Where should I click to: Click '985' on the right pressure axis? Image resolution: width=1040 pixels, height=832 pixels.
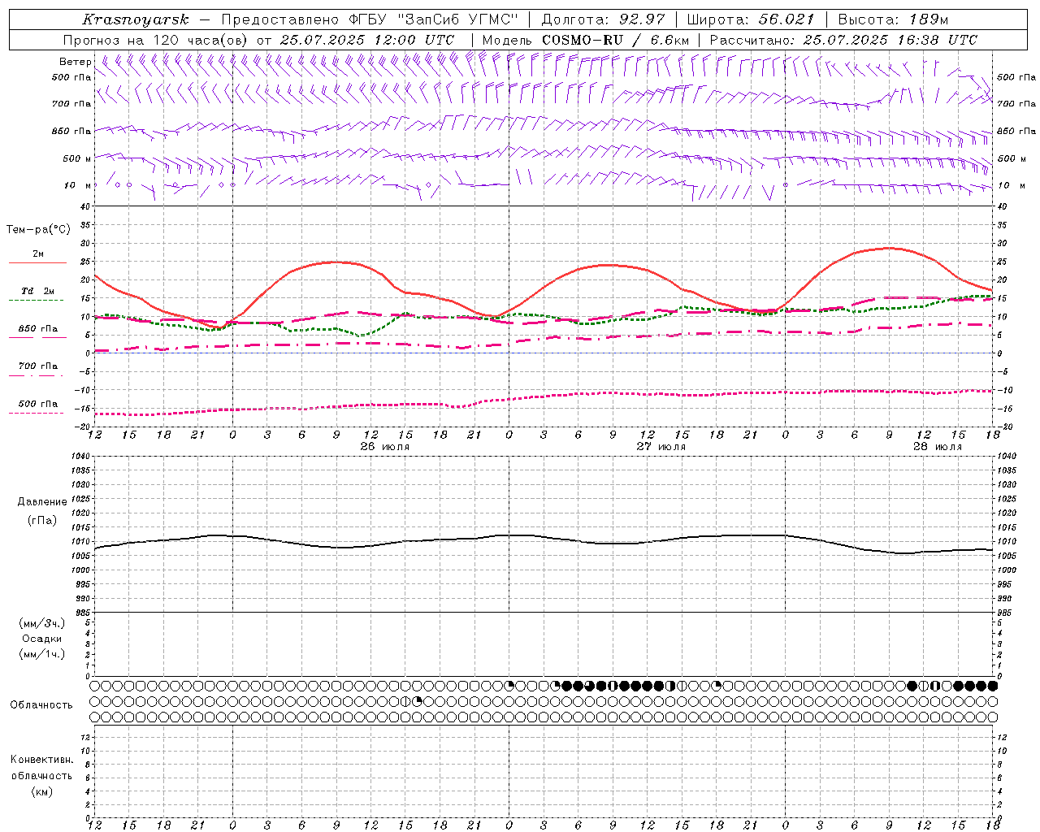click(x=1006, y=613)
